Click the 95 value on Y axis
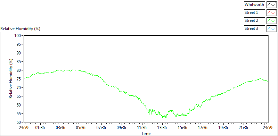This screenshot has width=278, height=136. coord(19,44)
